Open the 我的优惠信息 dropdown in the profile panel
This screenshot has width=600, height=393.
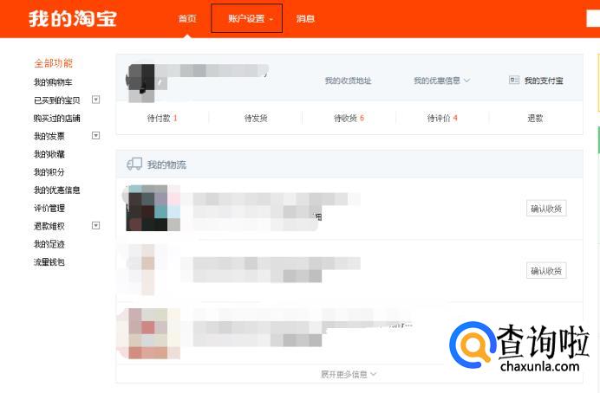[x=441, y=81]
